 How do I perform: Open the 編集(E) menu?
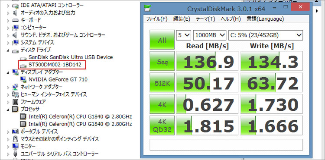182,19
